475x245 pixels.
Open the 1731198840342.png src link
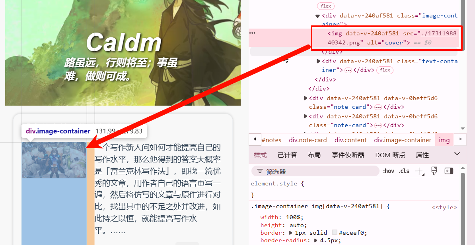392,38
